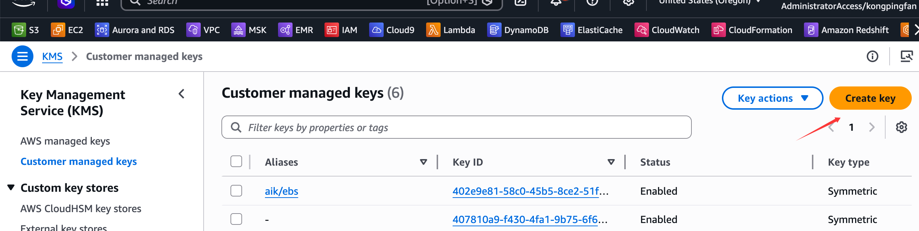
Task: Open the DynamoDB shortcut icon
Action: [x=494, y=30]
